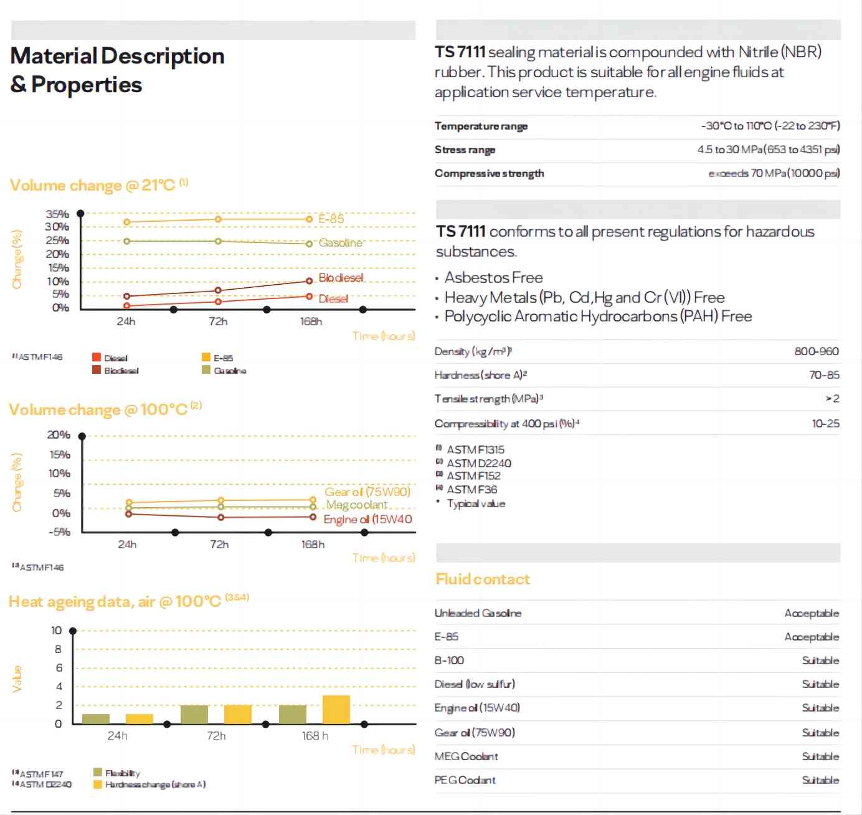This screenshot has height=815, width=862.
Task: Click the red Diesel legend swatch
Action: pos(97,357)
